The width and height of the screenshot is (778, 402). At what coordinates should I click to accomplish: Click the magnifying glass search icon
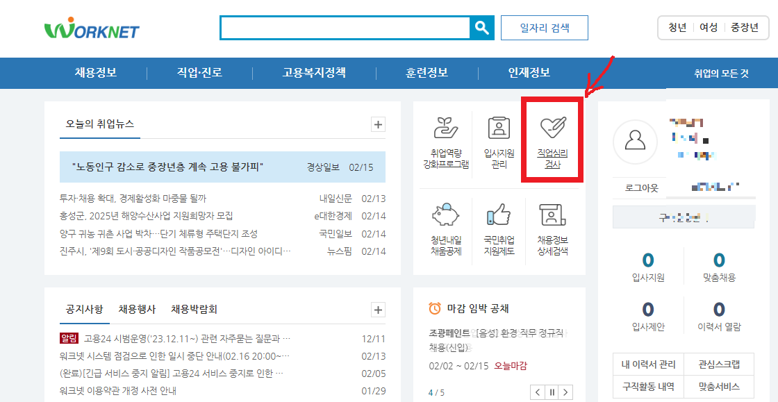pyautogui.click(x=482, y=28)
